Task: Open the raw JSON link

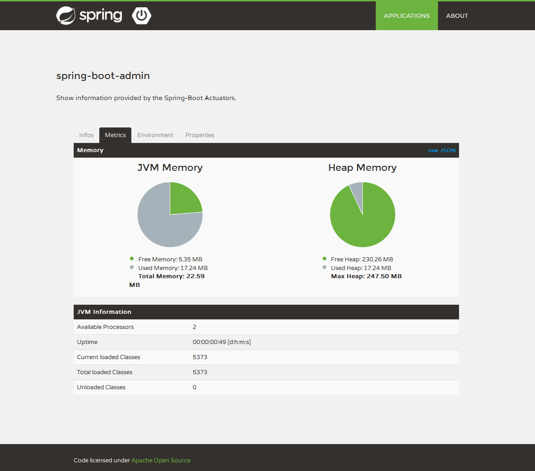Action: click(442, 150)
